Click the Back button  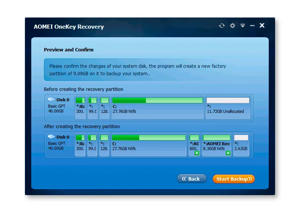(192, 179)
